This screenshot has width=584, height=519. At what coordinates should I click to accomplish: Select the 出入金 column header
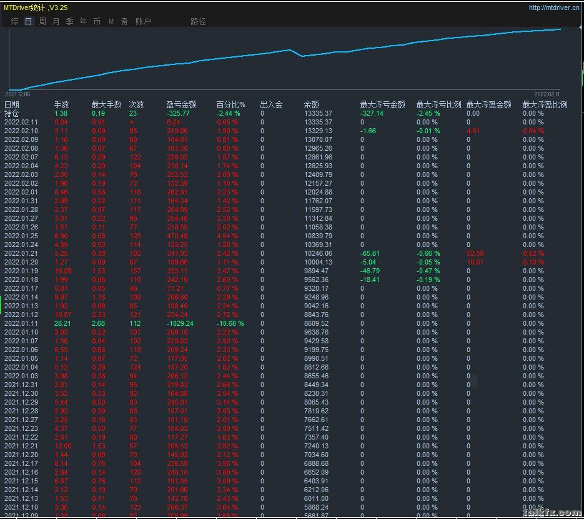point(271,105)
